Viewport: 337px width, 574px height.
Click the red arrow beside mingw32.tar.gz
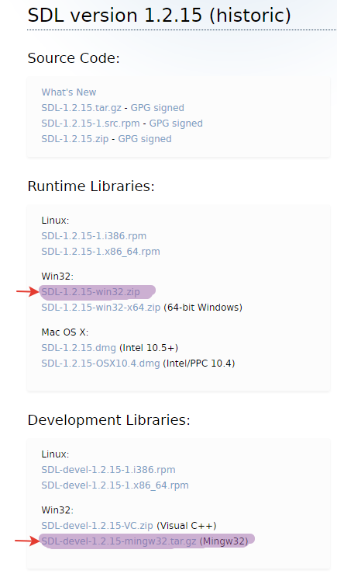click(26, 541)
